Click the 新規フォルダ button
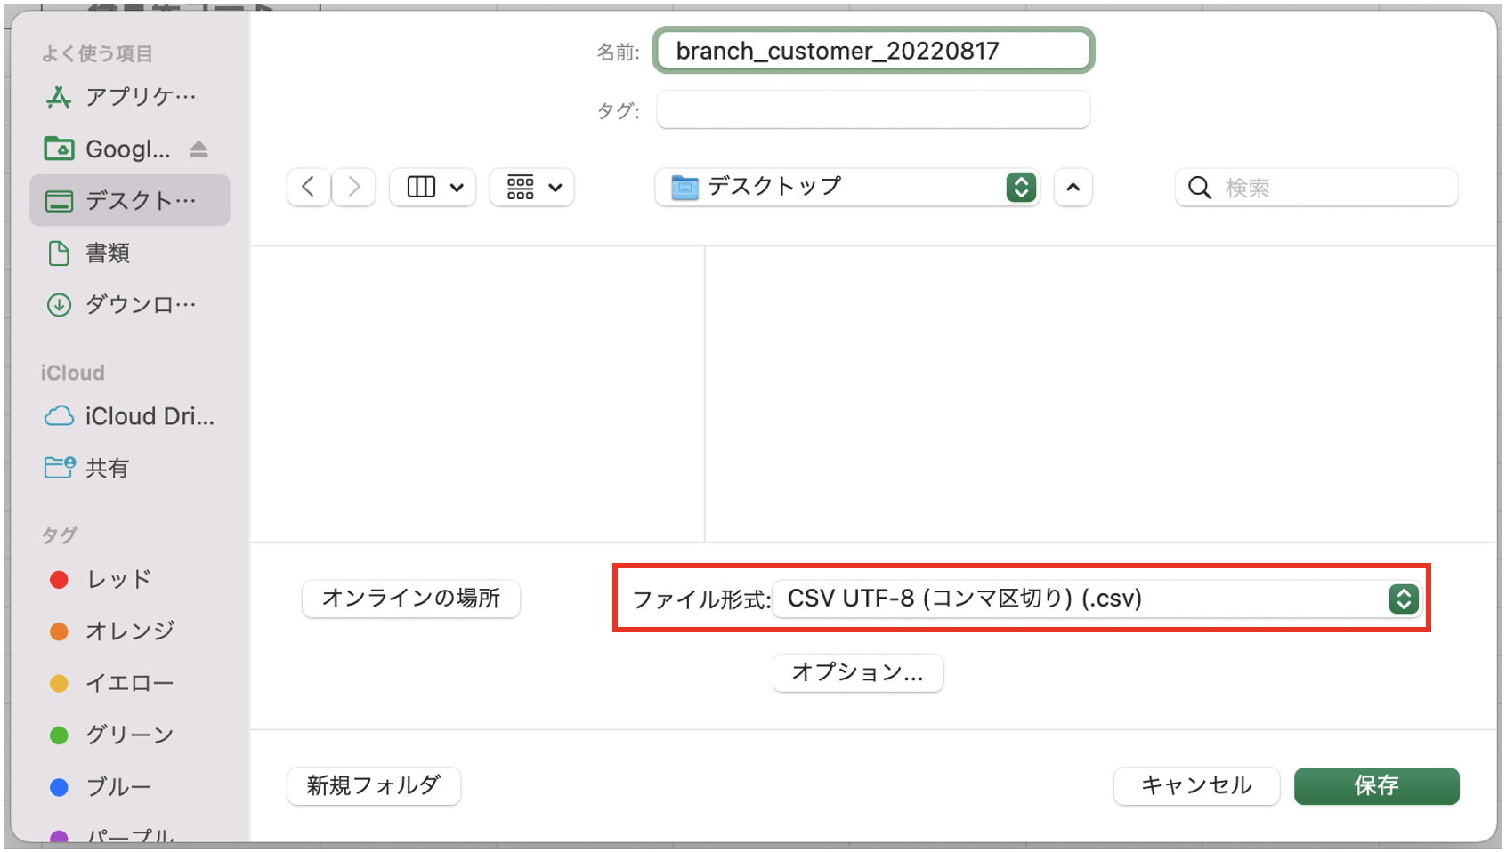 [x=374, y=785]
